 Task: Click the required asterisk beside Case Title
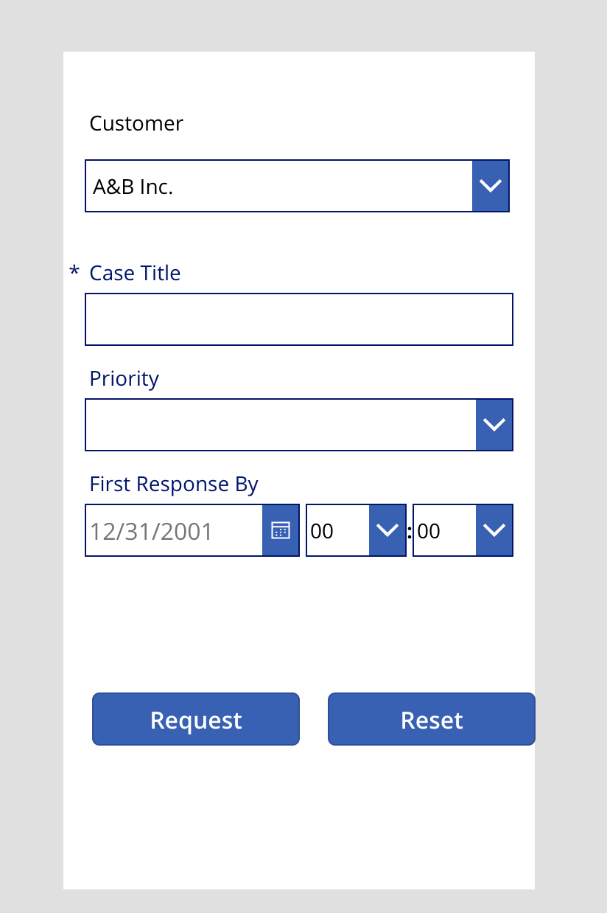74,272
